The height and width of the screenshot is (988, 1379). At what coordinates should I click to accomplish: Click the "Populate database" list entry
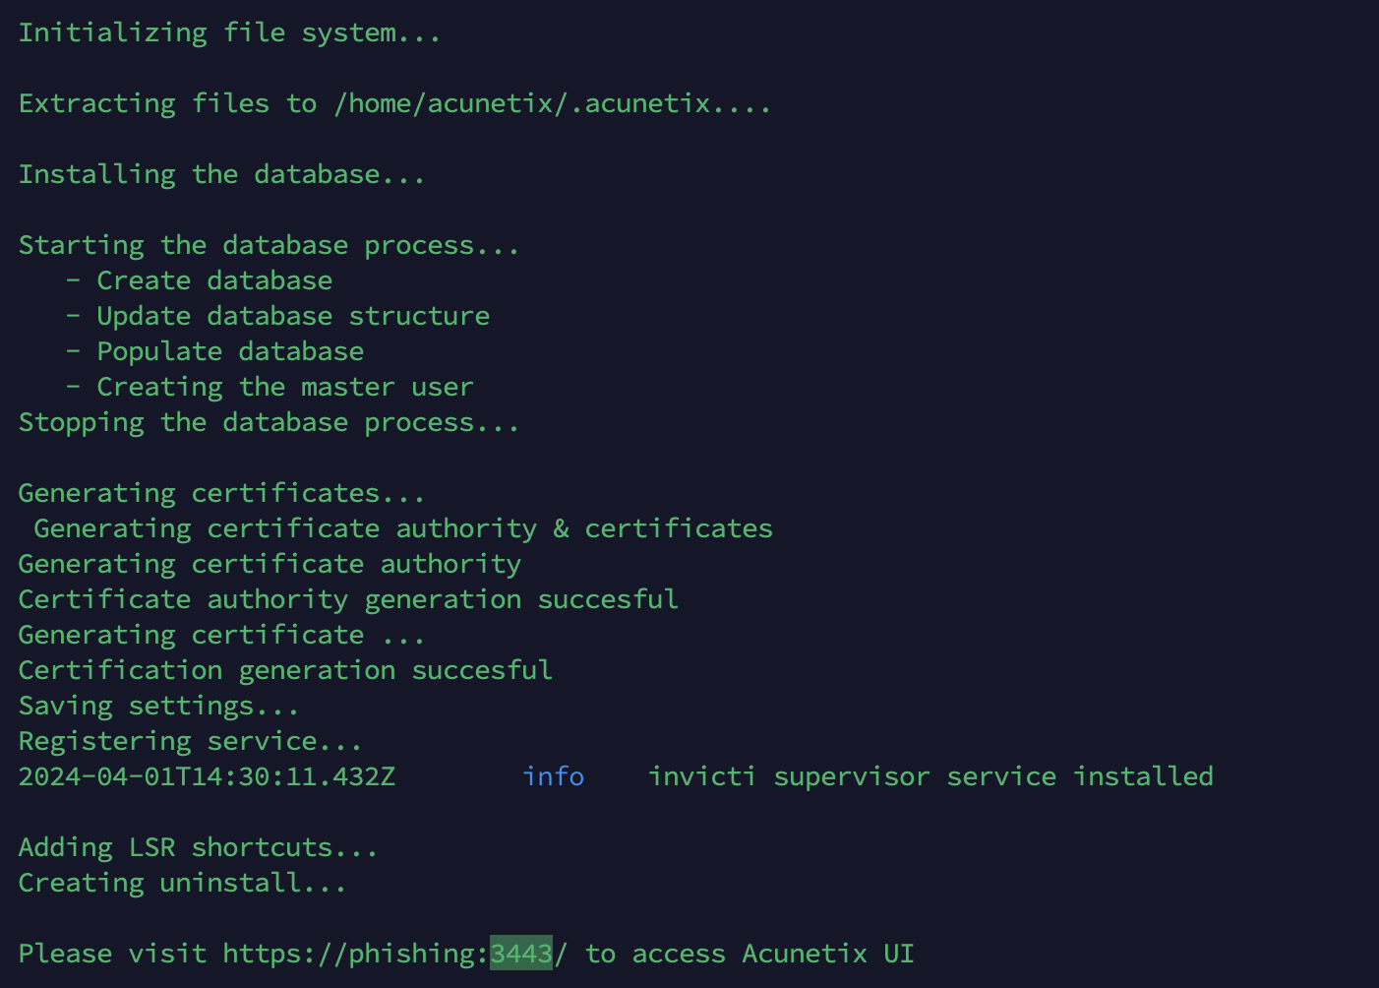pyautogui.click(x=230, y=351)
